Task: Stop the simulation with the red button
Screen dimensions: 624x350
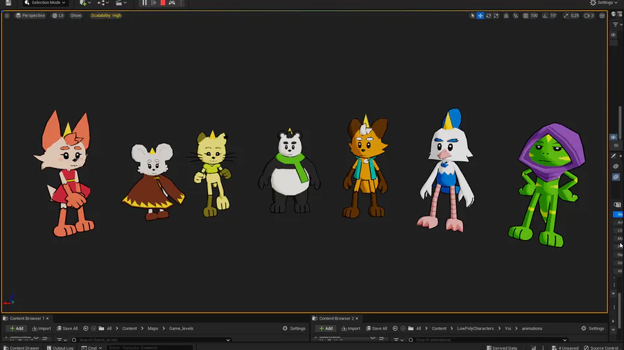Action: click(x=163, y=3)
